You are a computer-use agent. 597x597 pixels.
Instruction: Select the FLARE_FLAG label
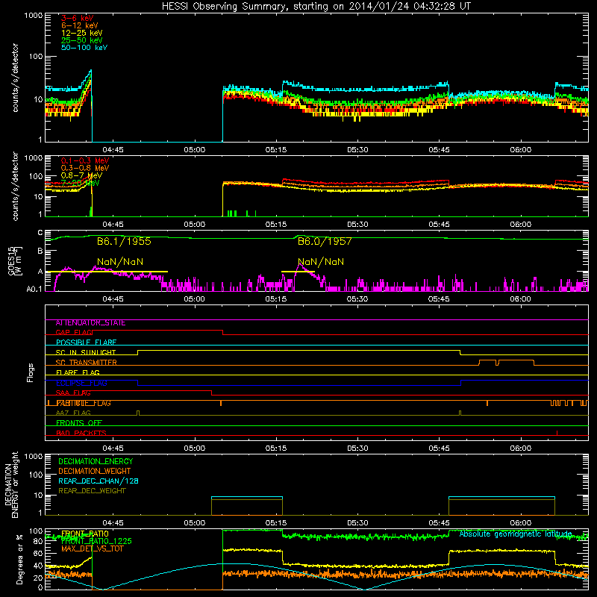coord(78,372)
